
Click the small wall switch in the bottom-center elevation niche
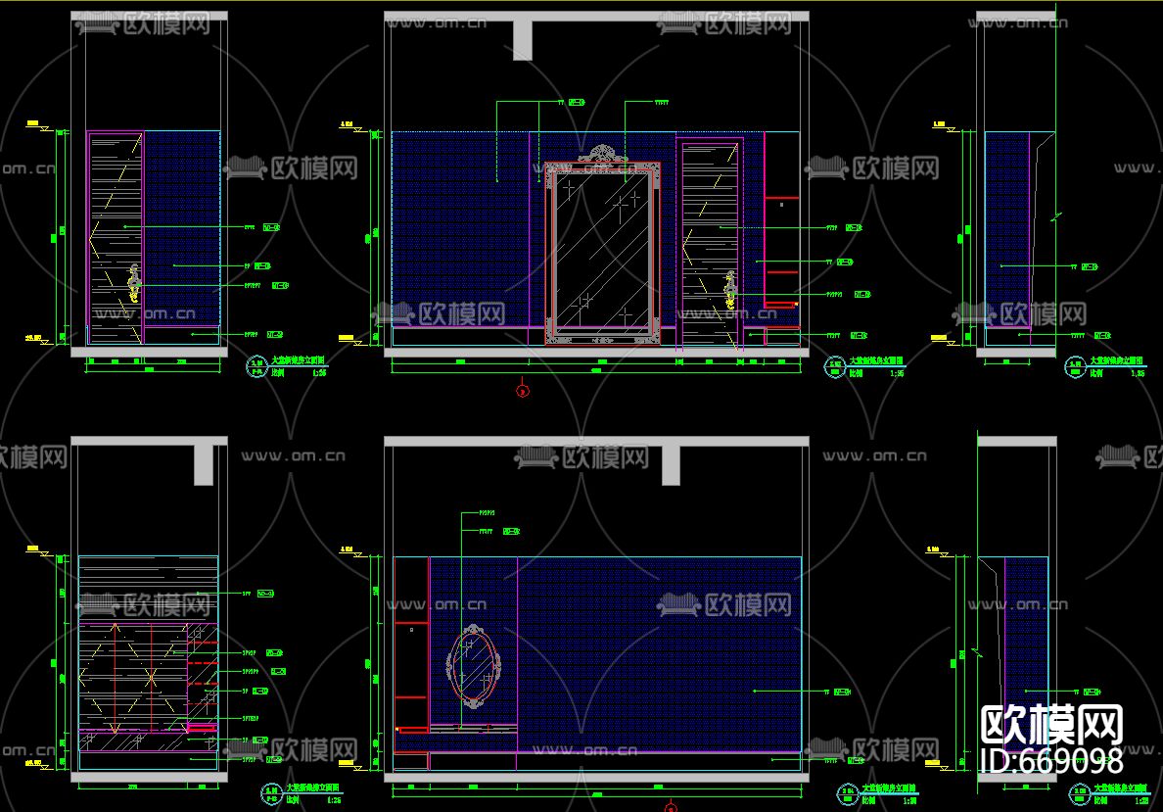click(412, 630)
